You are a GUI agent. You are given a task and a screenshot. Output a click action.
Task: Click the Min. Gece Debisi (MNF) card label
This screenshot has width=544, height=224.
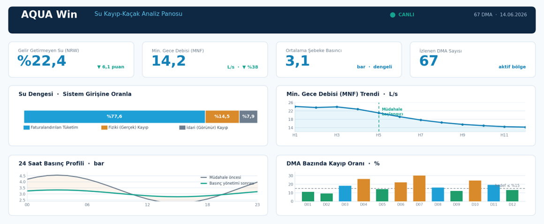[x=178, y=51]
